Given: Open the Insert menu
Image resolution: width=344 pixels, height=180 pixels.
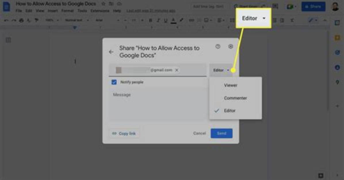Looking at the screenshot, I should click(x=53, y=11).
